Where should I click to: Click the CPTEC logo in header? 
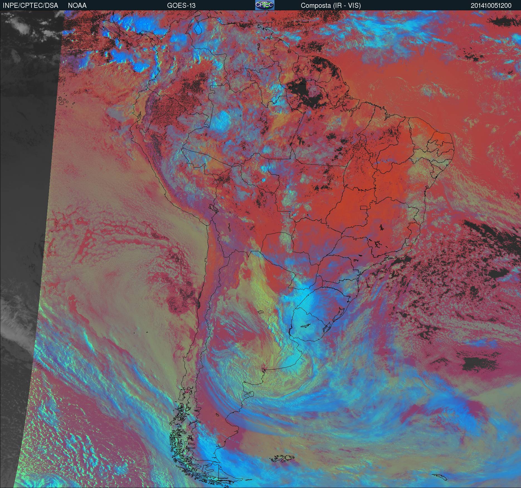pos(265,5)
